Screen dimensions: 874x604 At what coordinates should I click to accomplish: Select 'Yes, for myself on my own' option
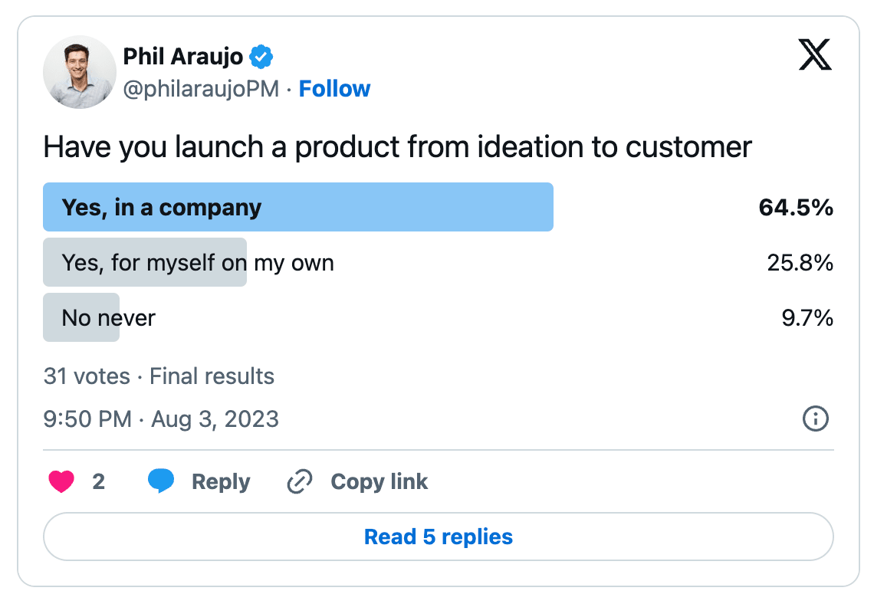click(x=198, y=262)
